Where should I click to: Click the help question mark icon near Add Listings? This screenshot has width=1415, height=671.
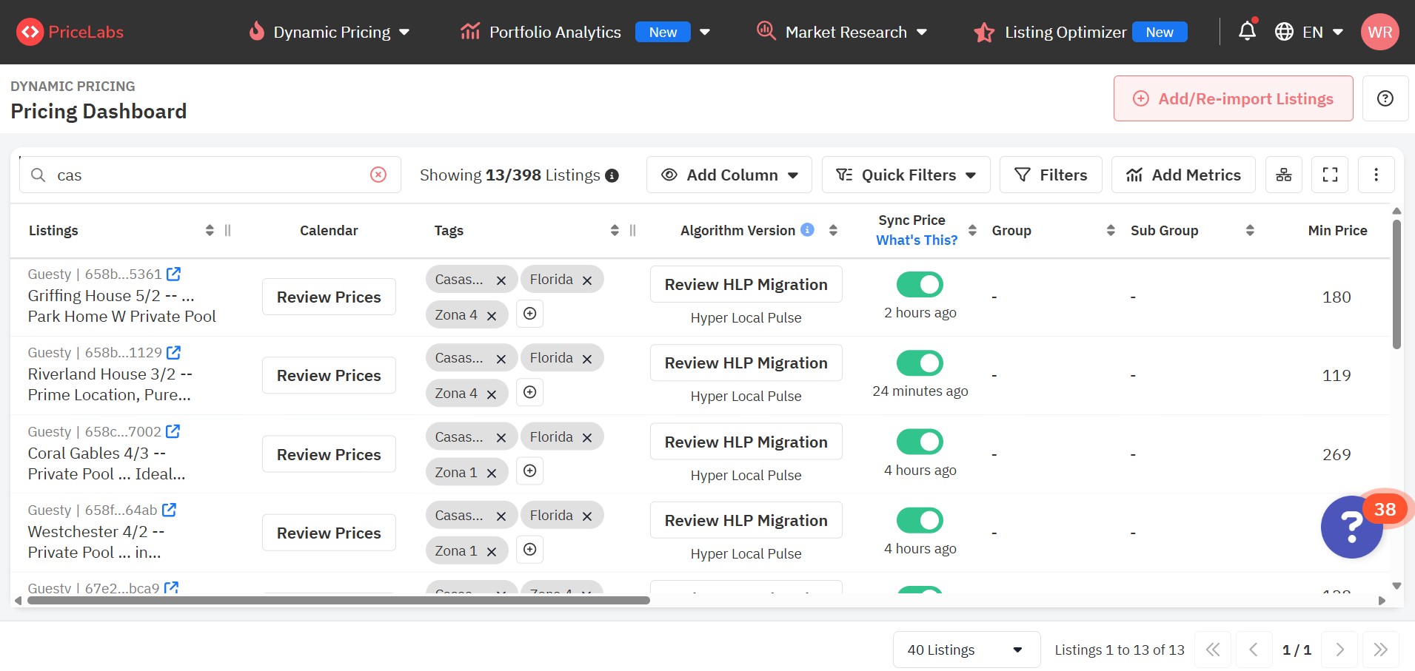[x=1385, y=98]
